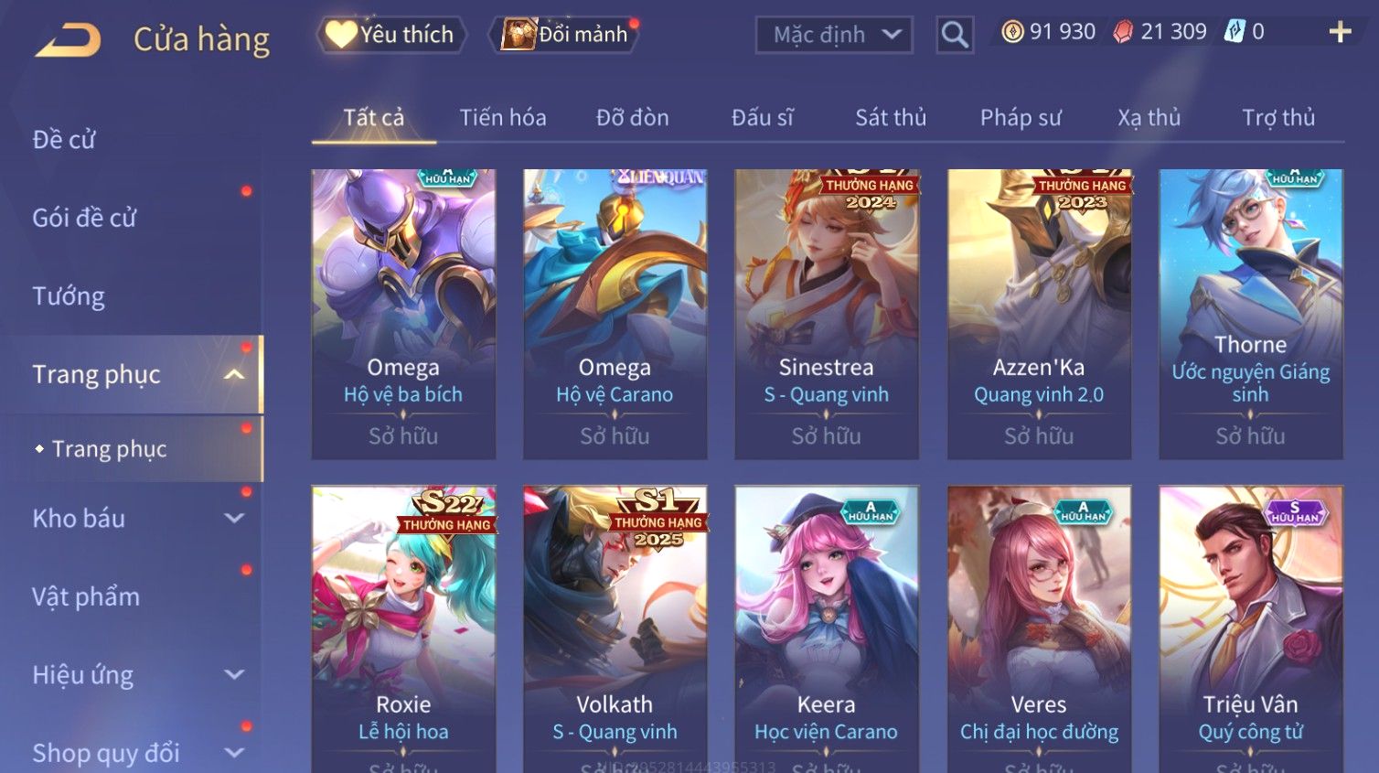Switch to the Sát thủ tab

click(x=891, y=117)
